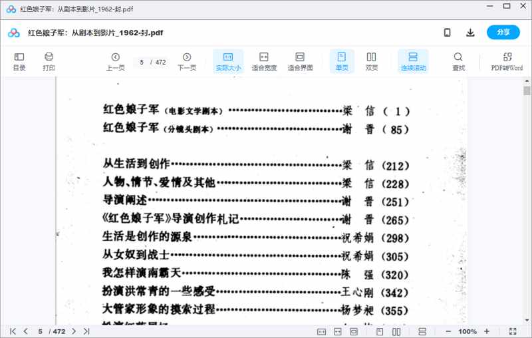Click the PDF转Word convert icon
The width and height of the screenshot is (532, 338).
[x=507, y=61]
